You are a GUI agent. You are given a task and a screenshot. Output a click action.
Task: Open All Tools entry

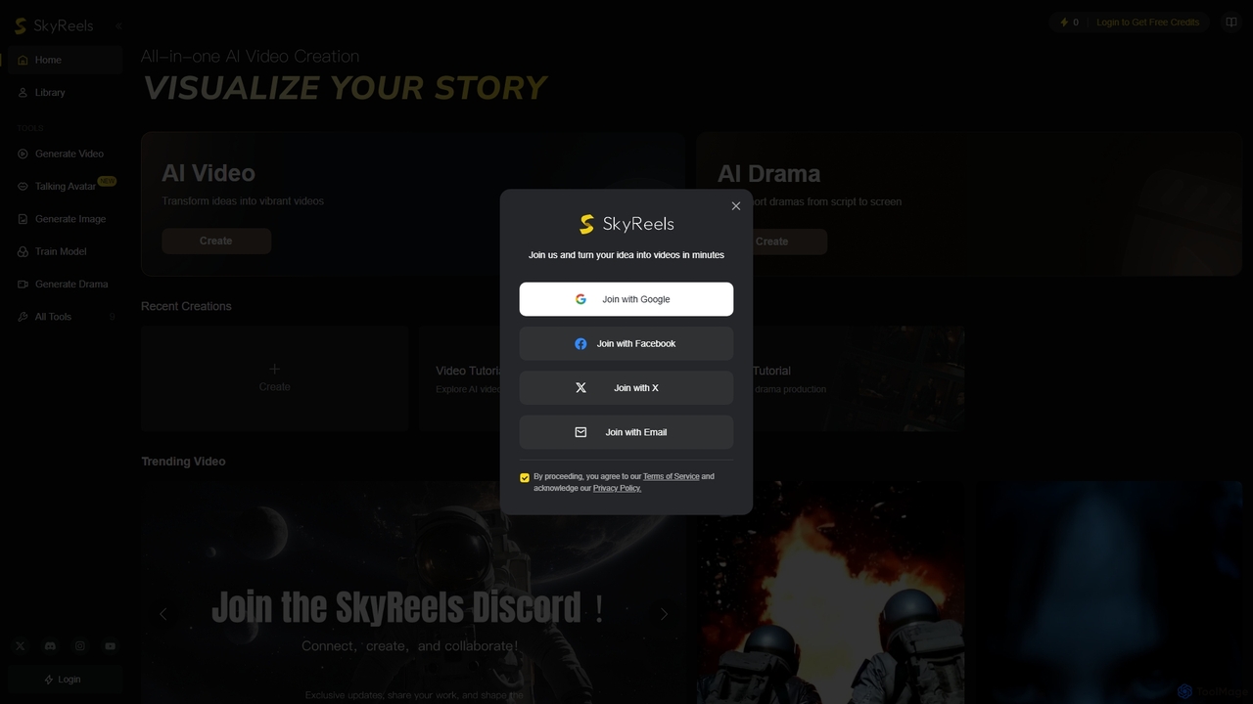(x=65, y=317)
